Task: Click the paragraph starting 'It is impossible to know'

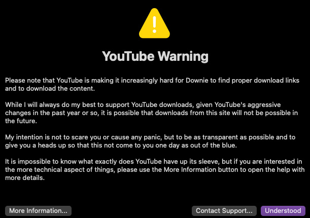Action: pos(155,169)
